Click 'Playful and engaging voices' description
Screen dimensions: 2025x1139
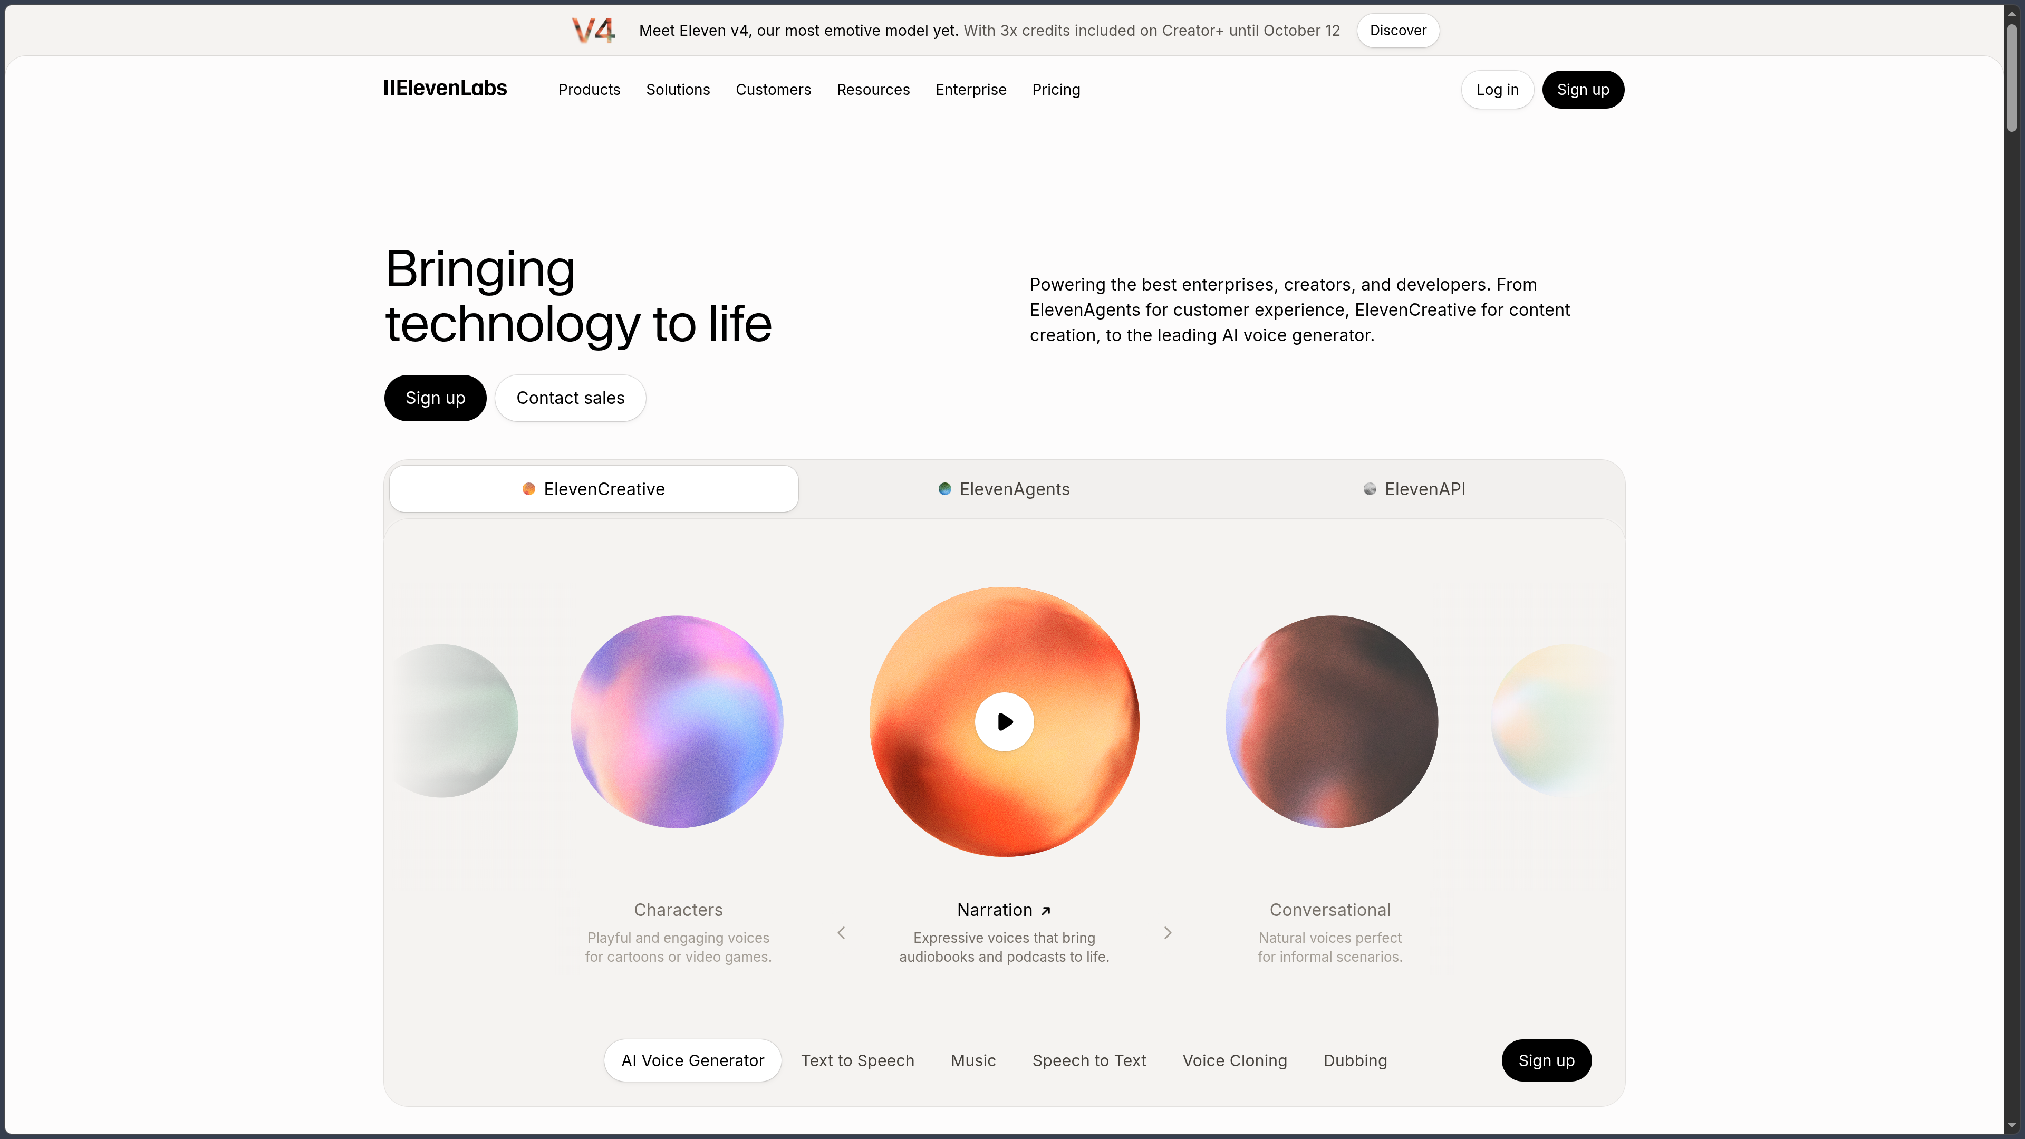tap(678, 947)
